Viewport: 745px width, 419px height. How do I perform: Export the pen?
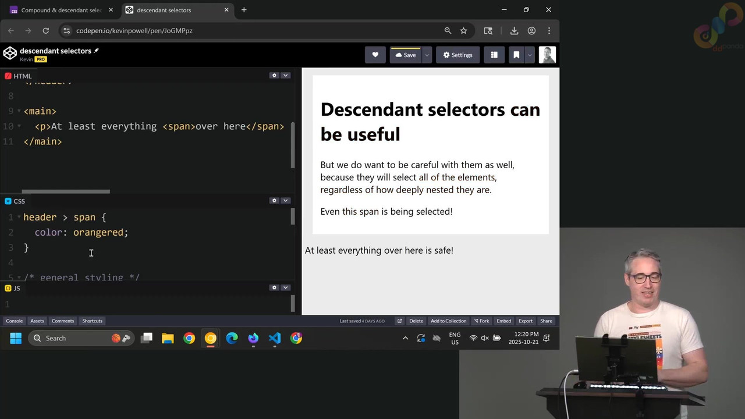526,321
